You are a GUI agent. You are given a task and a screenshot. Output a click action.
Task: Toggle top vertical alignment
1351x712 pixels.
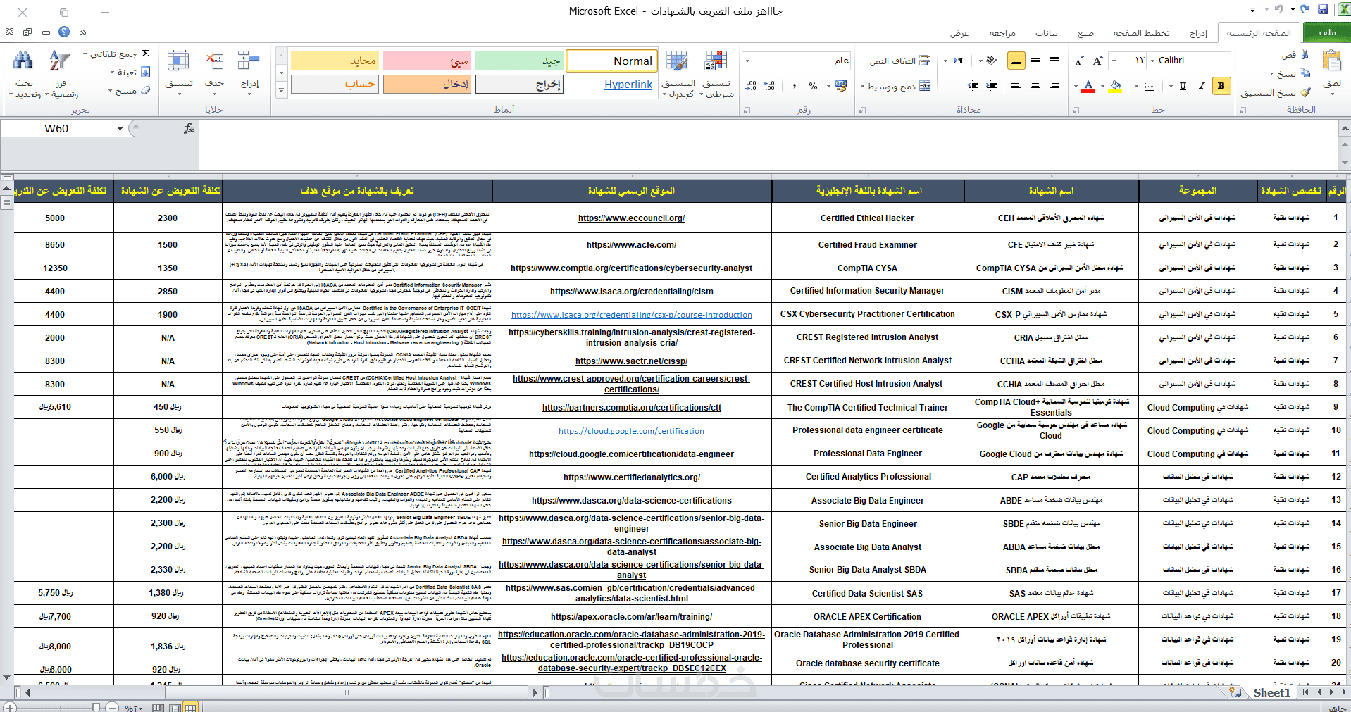(1054, 59)
